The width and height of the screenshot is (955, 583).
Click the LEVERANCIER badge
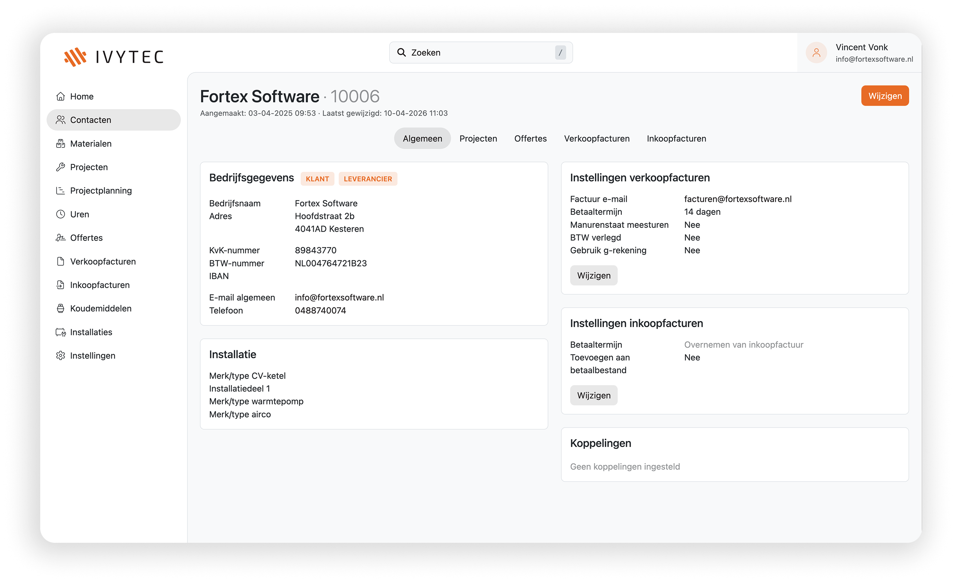pos(368,179)
